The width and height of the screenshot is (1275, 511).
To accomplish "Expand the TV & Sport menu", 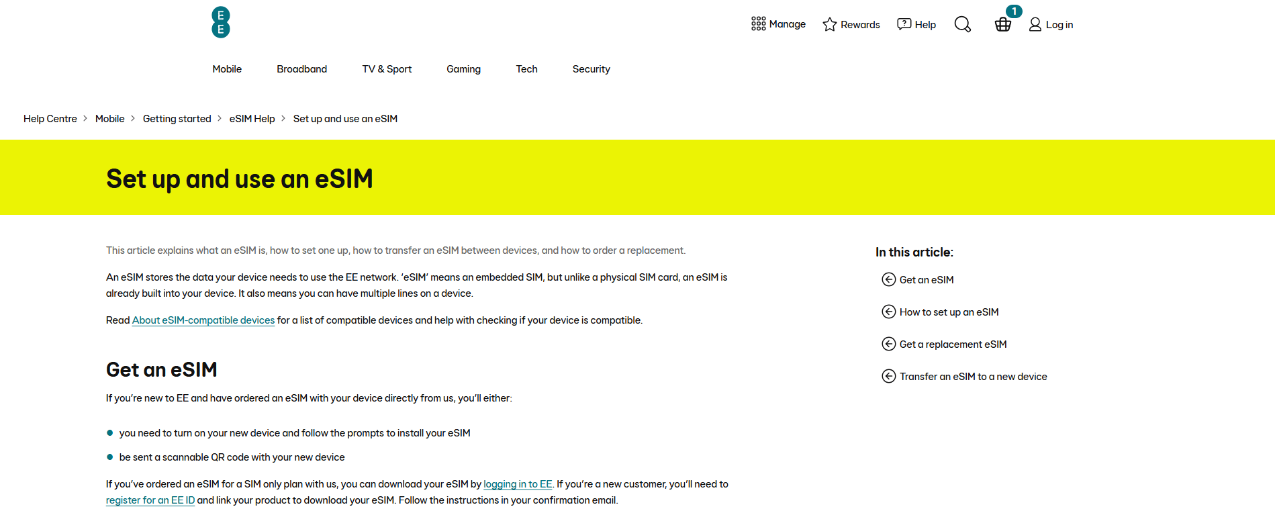I will [387, 69].
